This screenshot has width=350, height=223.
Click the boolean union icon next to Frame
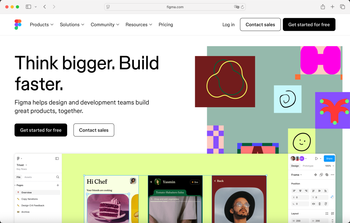[x=327, y=175]
